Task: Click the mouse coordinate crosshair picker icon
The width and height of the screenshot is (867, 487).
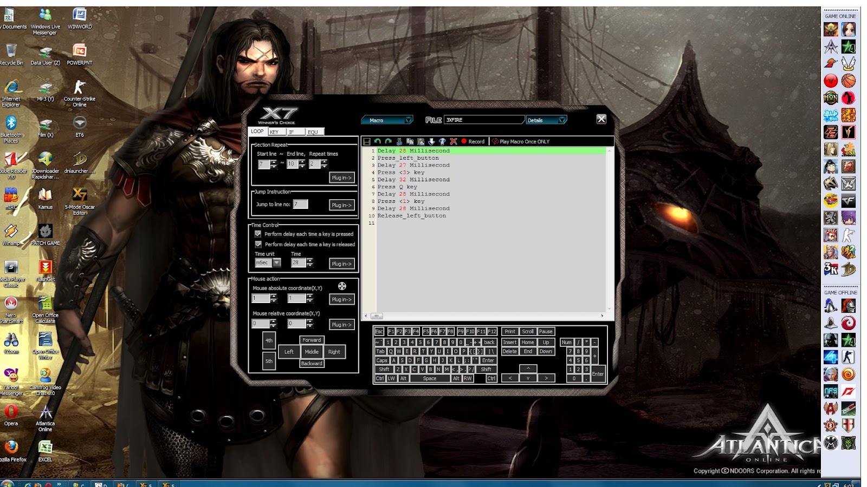Action: click(342, 286)
